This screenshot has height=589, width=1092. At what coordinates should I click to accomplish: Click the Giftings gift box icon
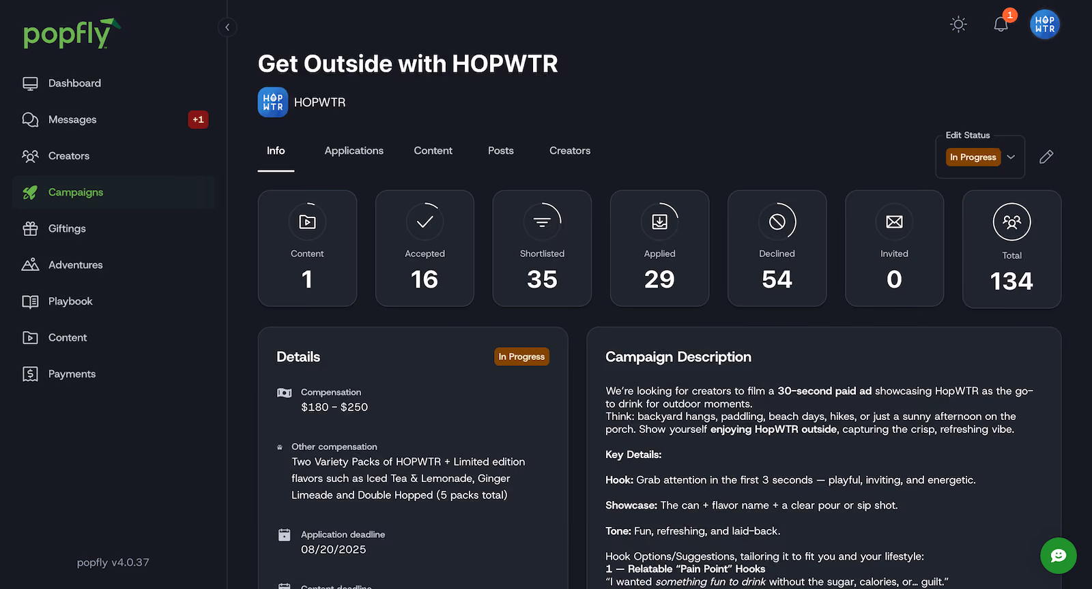(30, 228)
